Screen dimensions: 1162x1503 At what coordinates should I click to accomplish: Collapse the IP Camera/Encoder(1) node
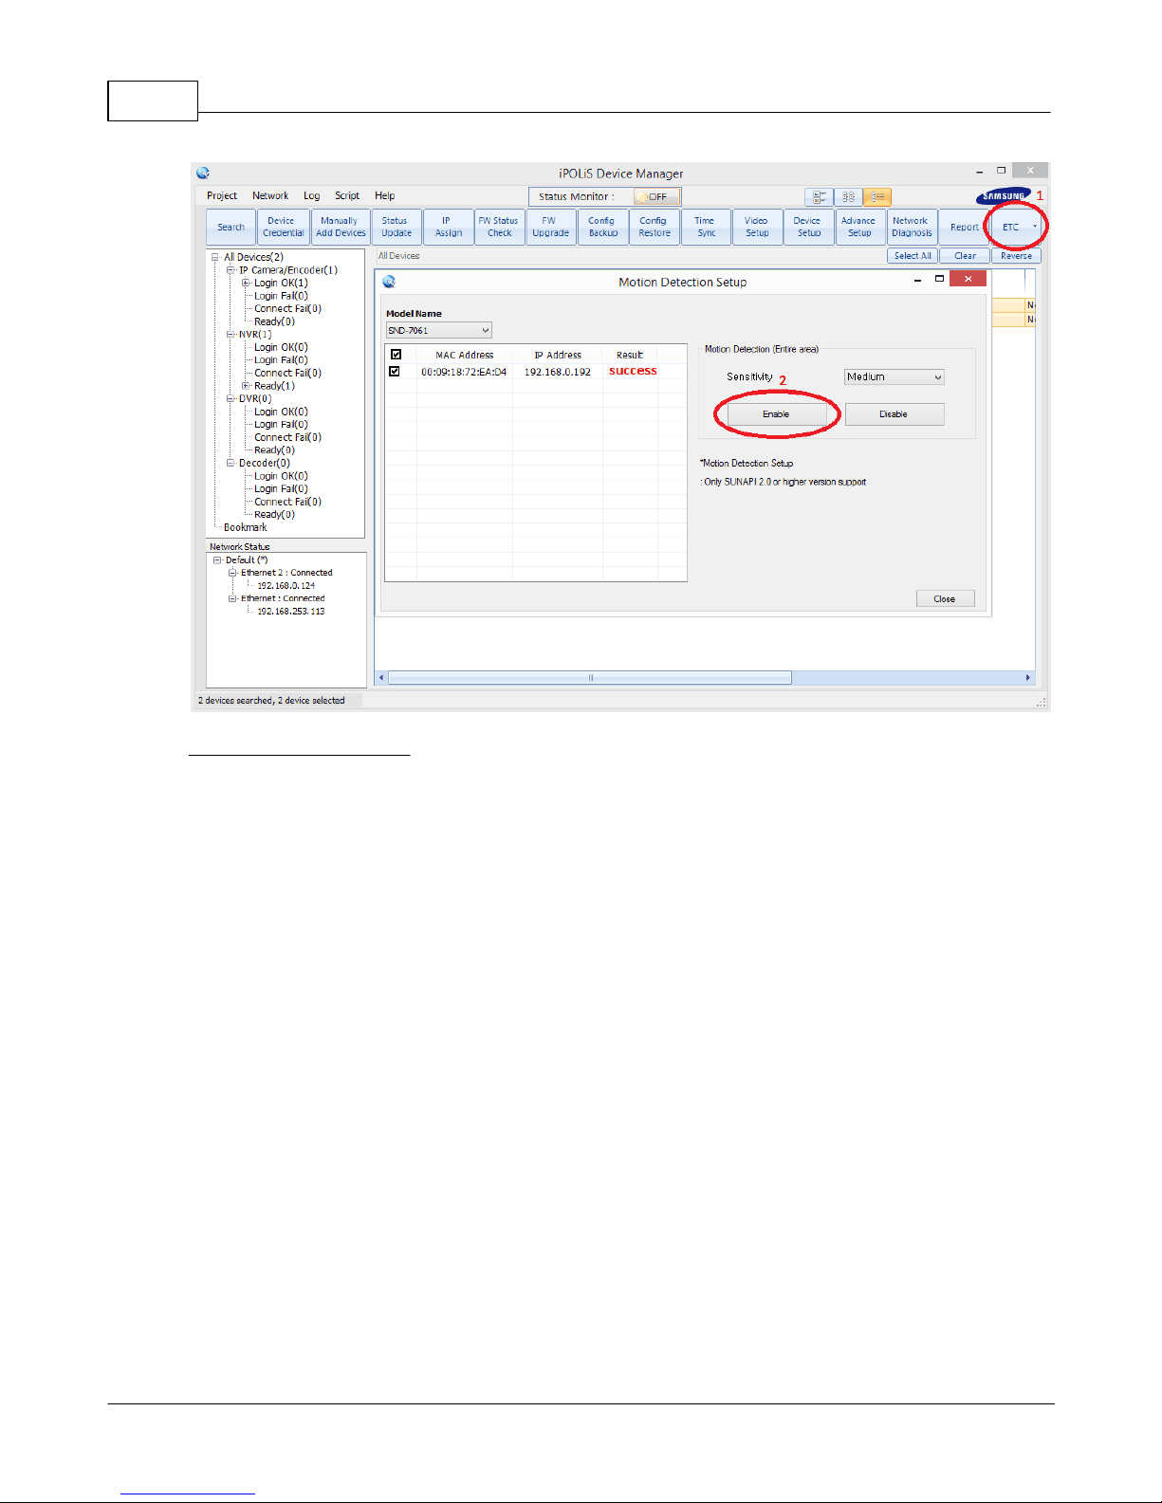click(x=231, y=270)
